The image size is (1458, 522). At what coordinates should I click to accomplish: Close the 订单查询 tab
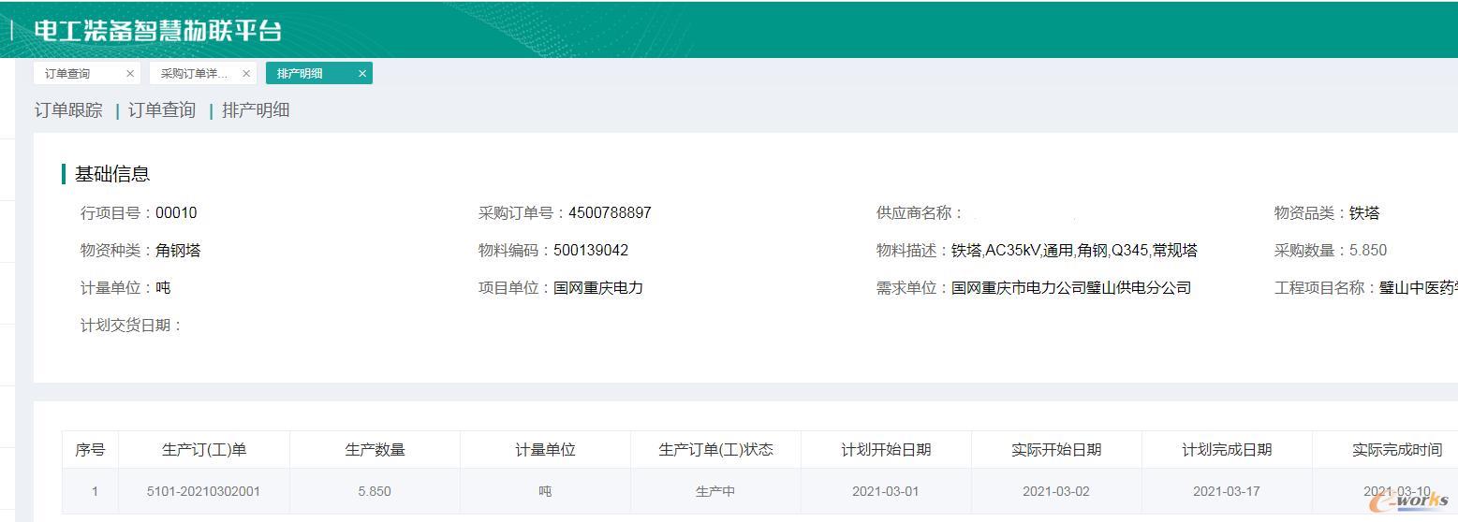click(x=130, y=74)
